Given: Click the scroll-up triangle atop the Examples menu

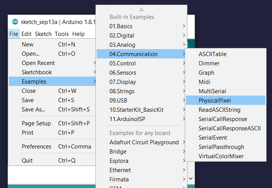Looking at the screenshot, I should 141,9.
